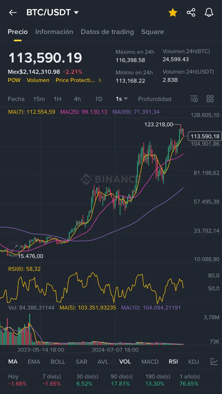Toggle the RSI sub-indicator
The image size is (222, 394).
[x=173, y=361]
